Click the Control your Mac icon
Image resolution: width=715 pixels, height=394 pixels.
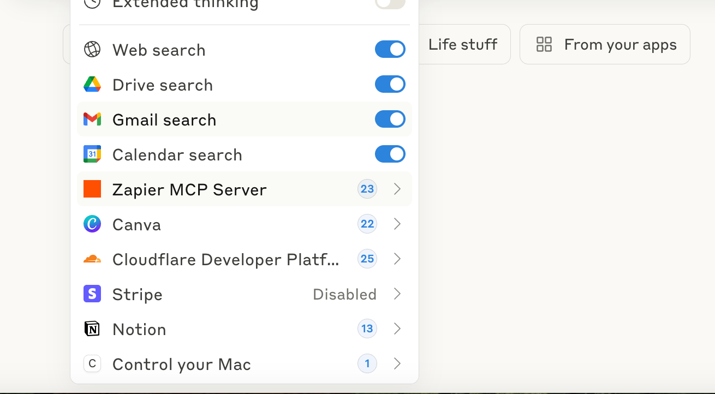[x=92, y=363]
